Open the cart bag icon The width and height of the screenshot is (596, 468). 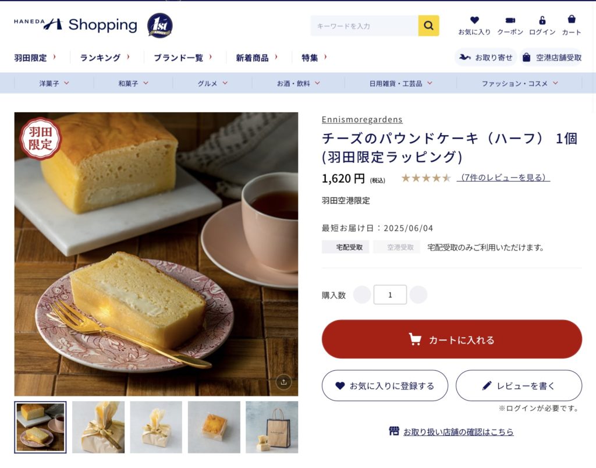pyautogui.click(x=572, y=19)
